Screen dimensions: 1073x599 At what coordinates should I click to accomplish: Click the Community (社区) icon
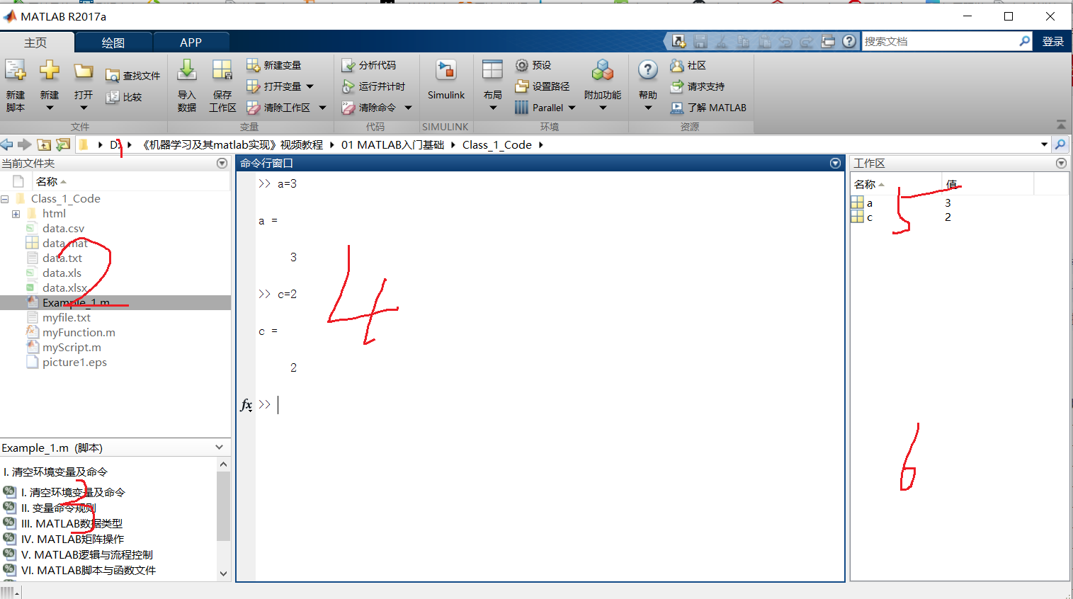[x=677, y=65]
